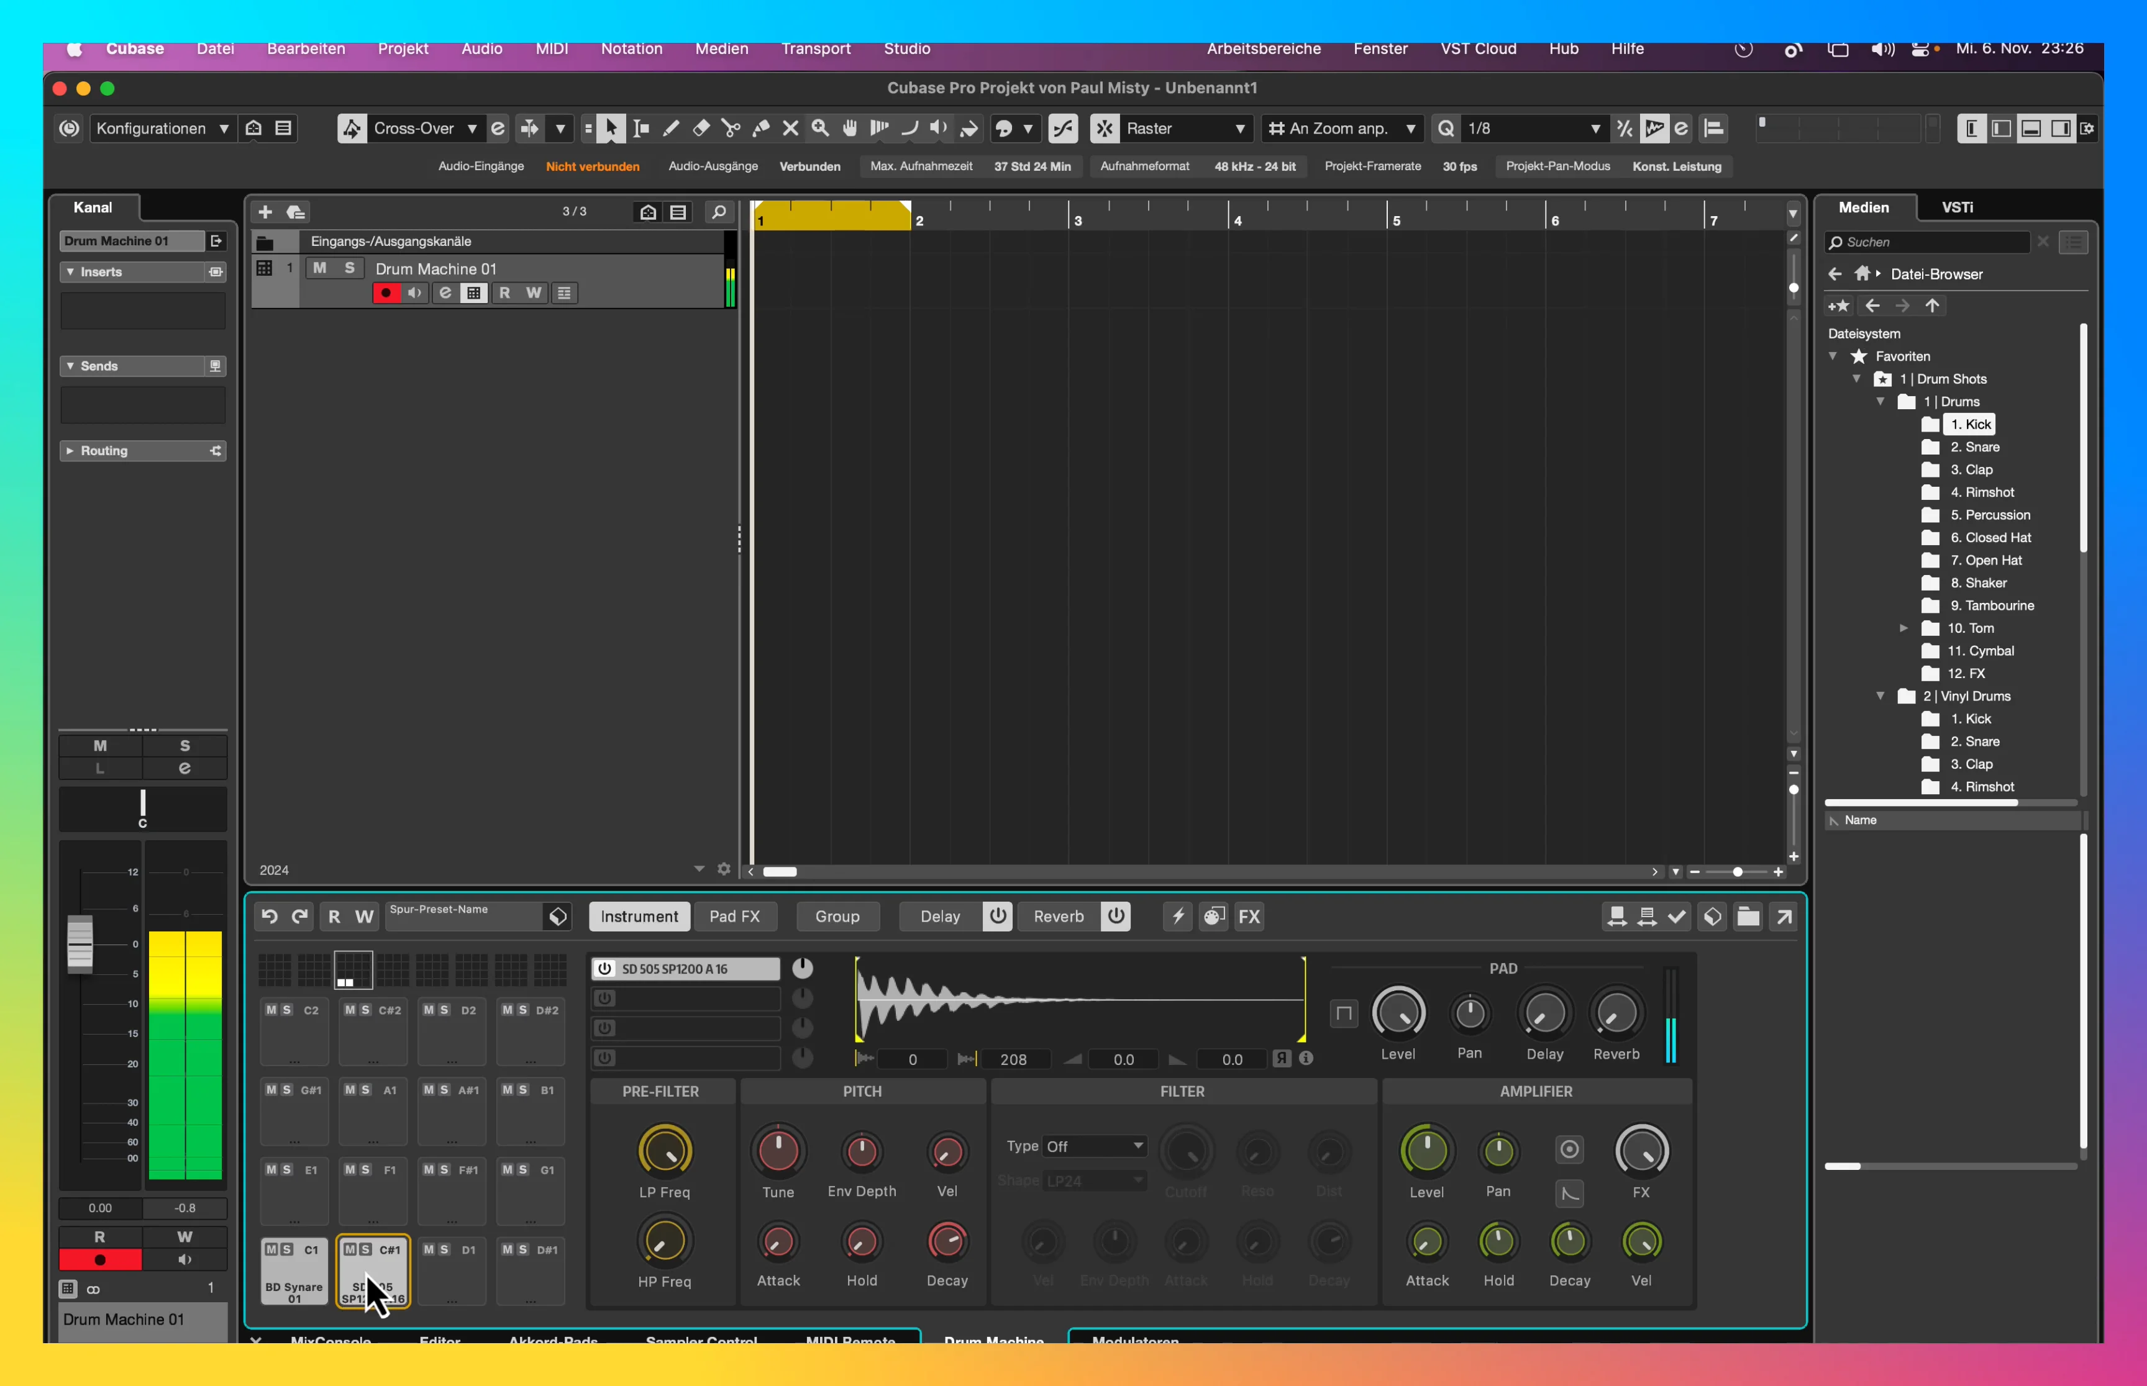Select the Glue tool

[760, 129]
